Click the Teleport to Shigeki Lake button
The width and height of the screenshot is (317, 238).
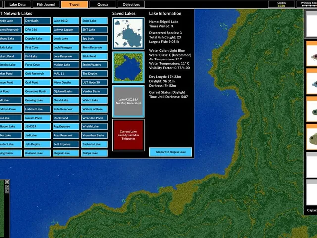(x=170, y=152)
